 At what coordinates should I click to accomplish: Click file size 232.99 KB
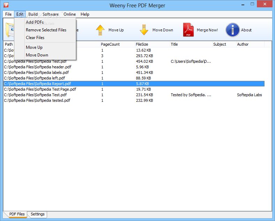coord(144,100)
